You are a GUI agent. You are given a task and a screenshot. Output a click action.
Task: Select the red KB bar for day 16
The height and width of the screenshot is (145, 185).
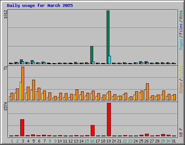[x=92, y=130]
